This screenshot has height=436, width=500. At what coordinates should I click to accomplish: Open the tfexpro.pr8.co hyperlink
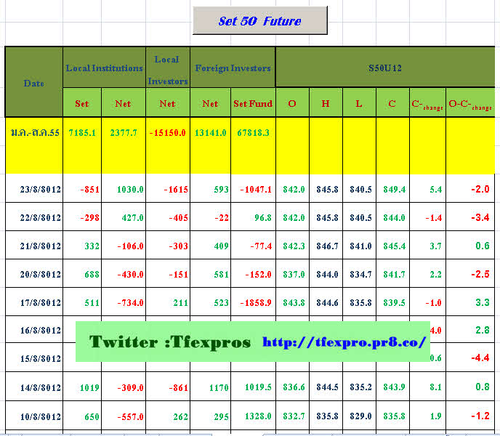pyautogui.click(x=344, y=342)
